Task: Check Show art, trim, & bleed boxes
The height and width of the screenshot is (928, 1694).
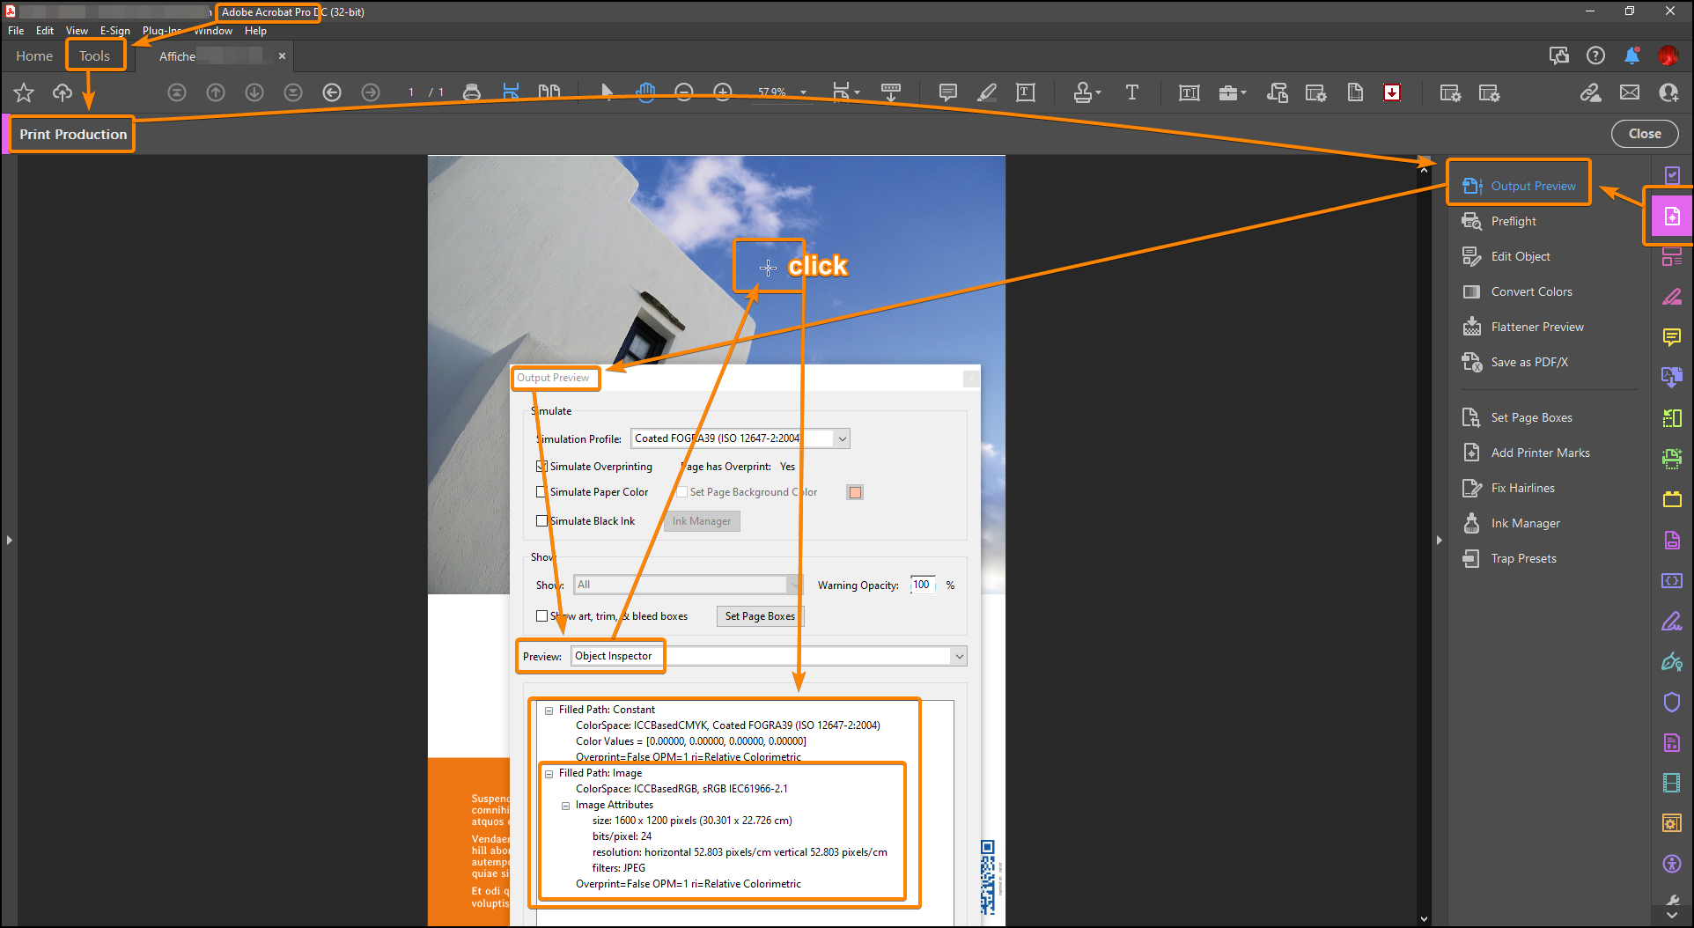Action: [x=542, y=616]
